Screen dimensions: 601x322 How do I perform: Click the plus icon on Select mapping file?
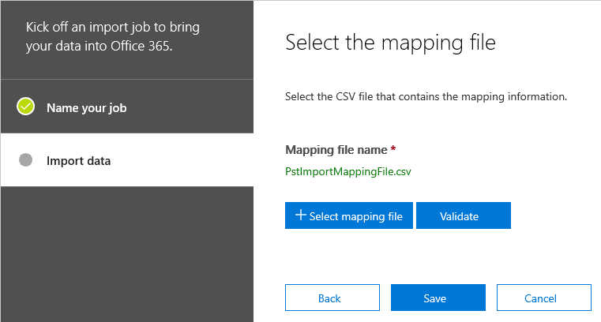(300, 215)
